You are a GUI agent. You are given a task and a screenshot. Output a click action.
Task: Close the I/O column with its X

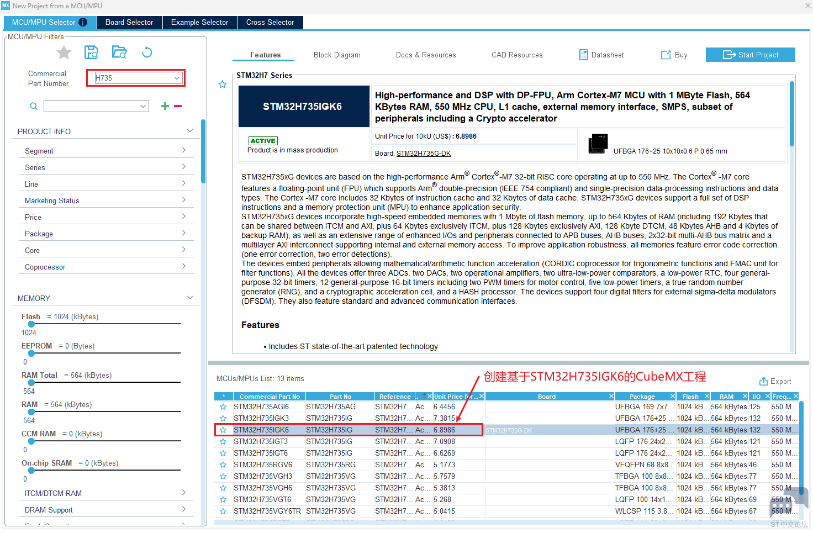[768, 396]
